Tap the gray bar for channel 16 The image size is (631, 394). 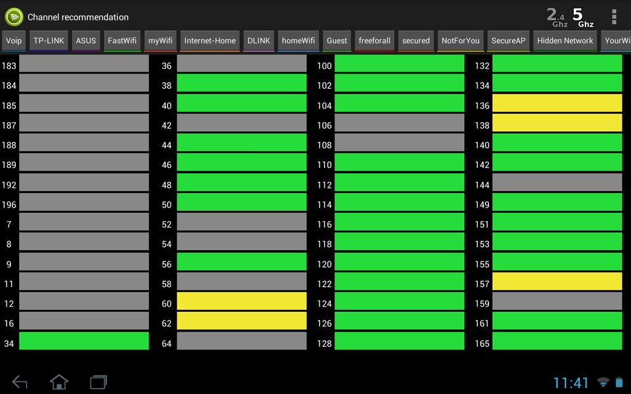point(84,321)
